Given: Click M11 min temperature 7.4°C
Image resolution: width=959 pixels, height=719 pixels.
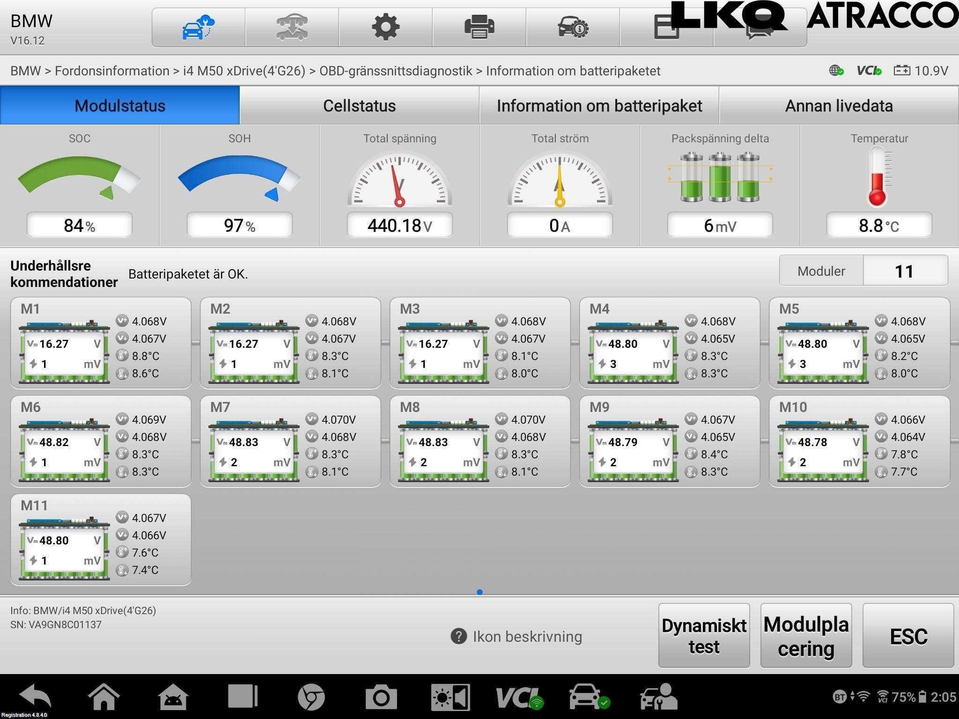Looking at the screenshot, I should click(145, 570).
